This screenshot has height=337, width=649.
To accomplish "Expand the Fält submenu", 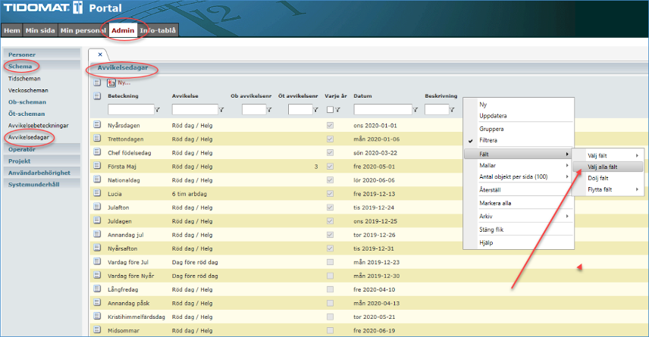I will pyautogui.click(x=518, y=154).
